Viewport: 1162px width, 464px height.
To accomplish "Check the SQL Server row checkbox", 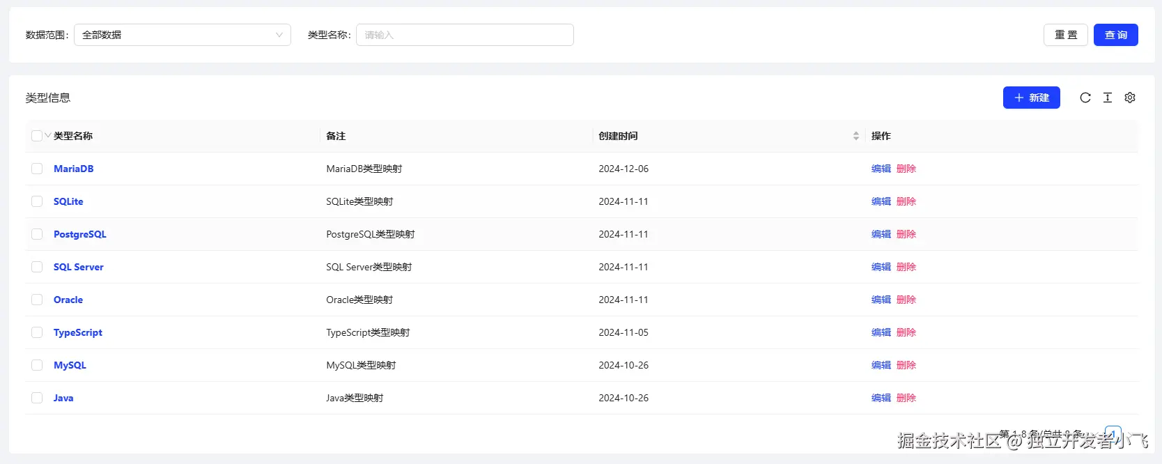I will 37,267.
